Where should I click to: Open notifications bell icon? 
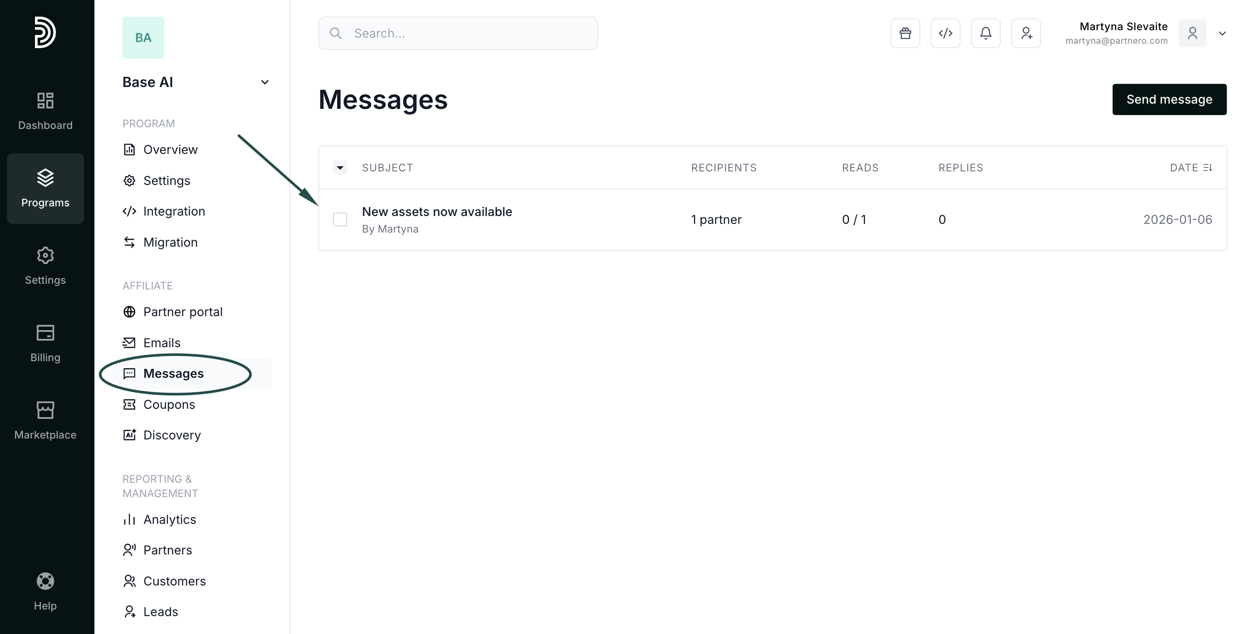985,33
